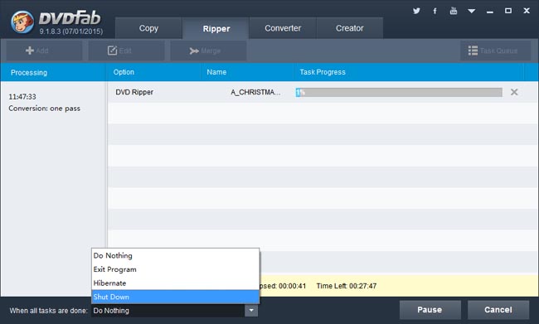
Task: Choose Do Nothing from the dropdown list
Action: pos(175,255)
